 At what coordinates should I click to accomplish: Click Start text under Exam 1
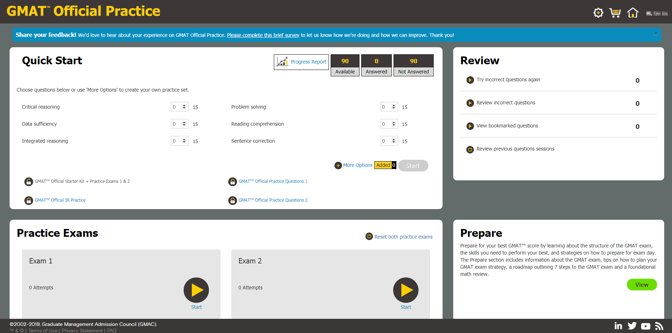click(x=196, y=307)
